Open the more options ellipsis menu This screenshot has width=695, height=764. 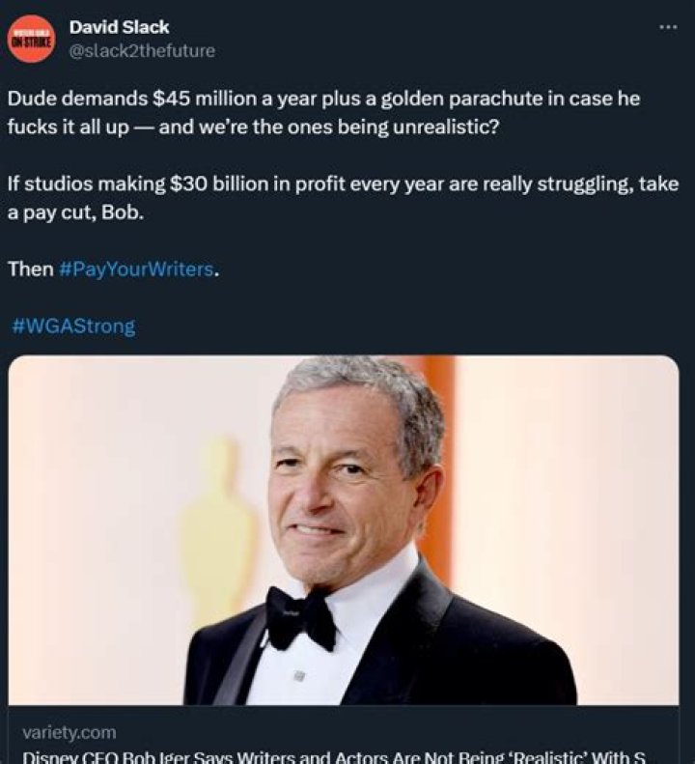668,27
